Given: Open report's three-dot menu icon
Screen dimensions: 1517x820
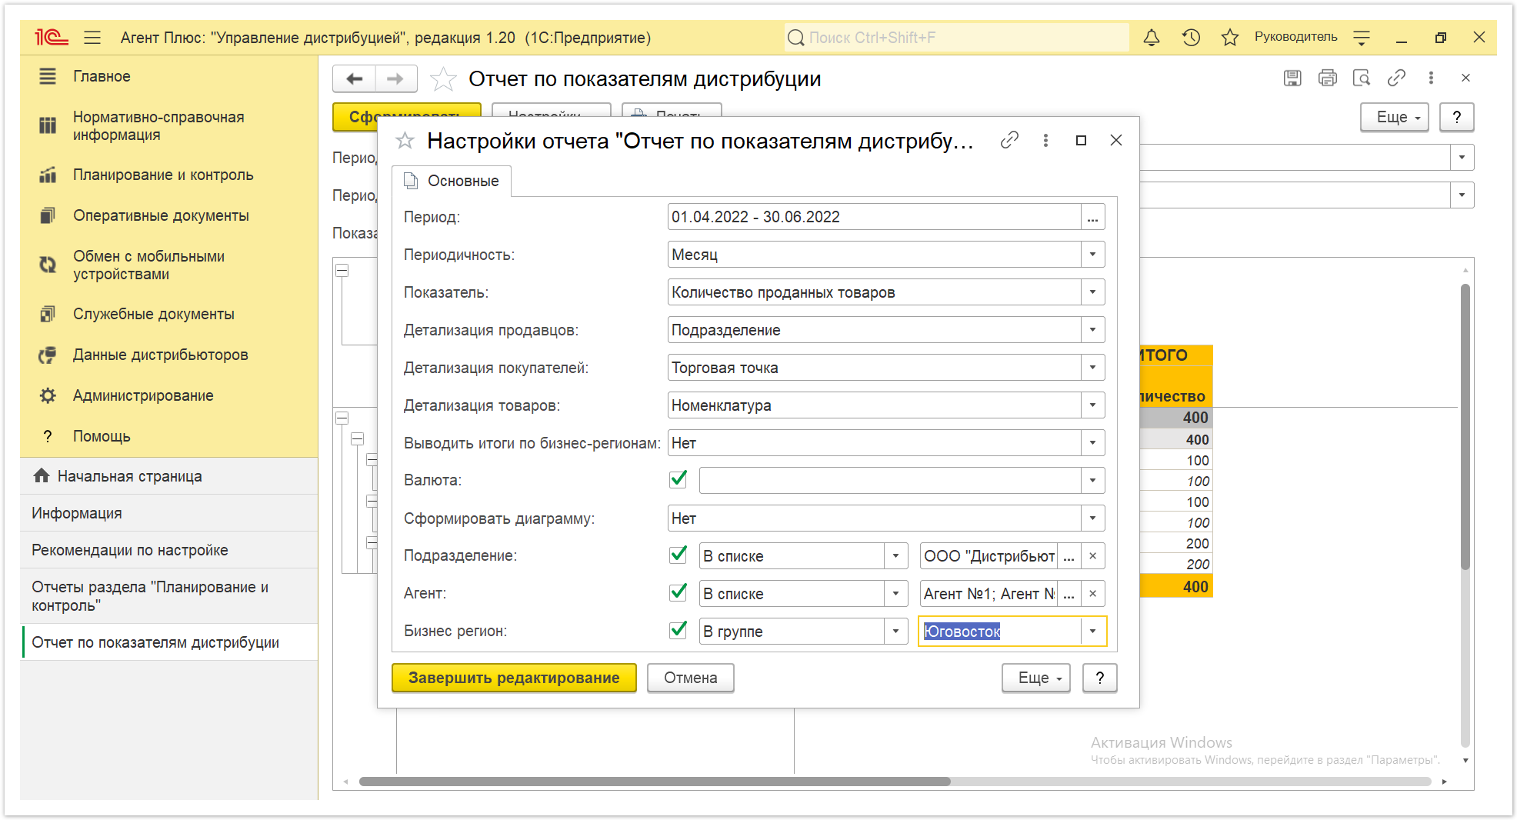Looking at the screenshot, I should pos(1431,78).
